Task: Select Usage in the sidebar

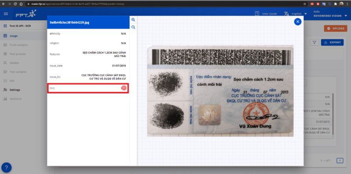Action: click(14, 36)
